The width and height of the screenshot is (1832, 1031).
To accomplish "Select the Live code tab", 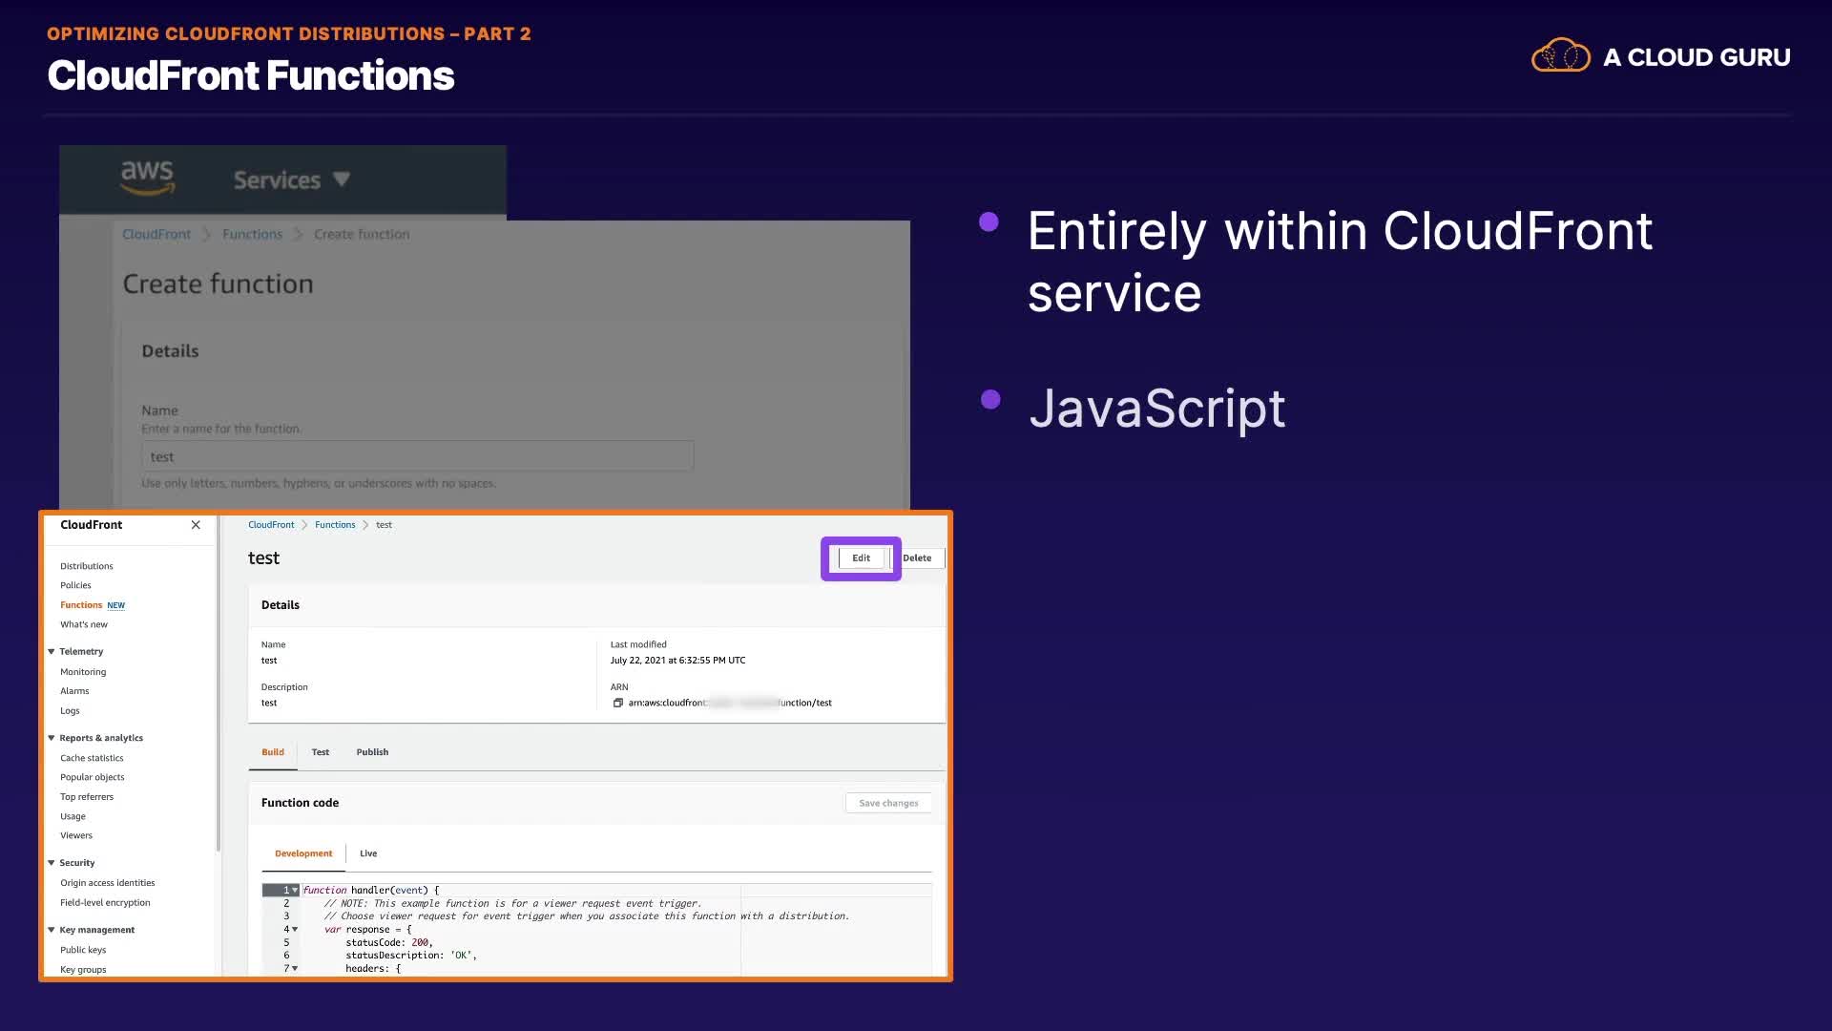I will pos(368,853).
